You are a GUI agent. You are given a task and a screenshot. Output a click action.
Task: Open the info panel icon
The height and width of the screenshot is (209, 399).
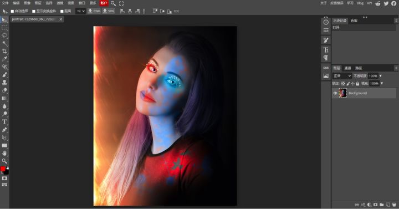[x=326, y=22]
